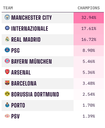Viewport: 105px width, 128px height.
Task: Sort by the TEAM column header
Action: [x=8, y=8]
